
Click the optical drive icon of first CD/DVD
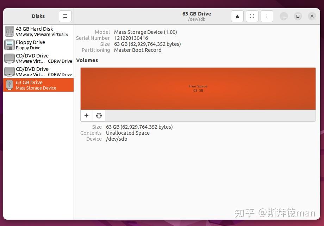10,59
